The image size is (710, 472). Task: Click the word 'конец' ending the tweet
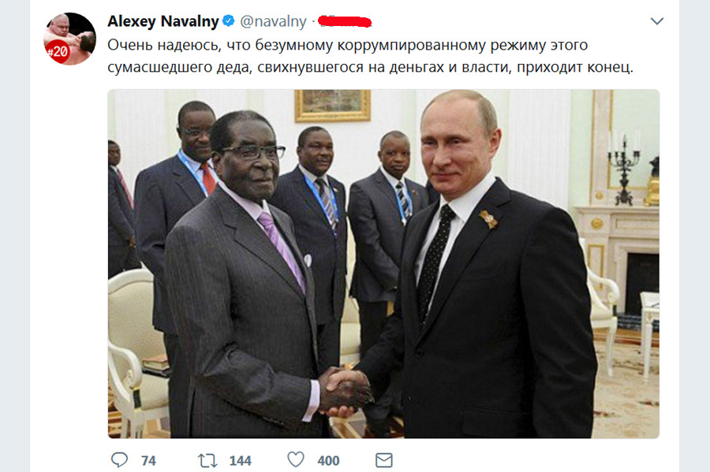(610, 67)
